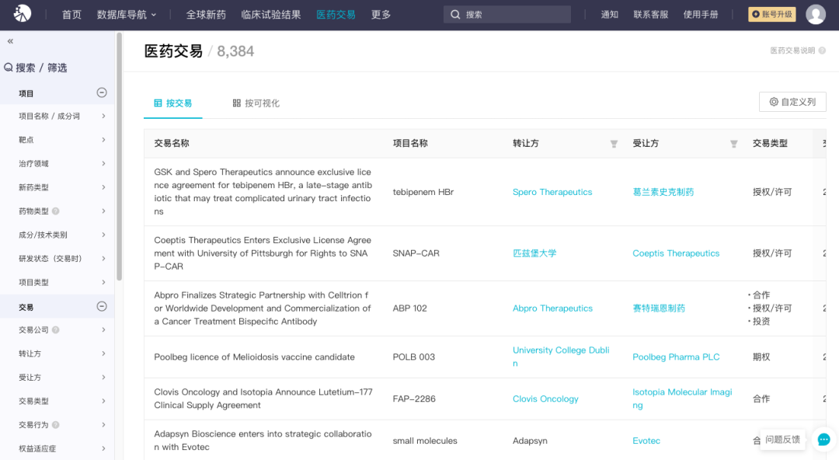Open the Coeptis Therapeutics transferee link
This screenshot has width=839, height=460.
[x=676, y=253]
